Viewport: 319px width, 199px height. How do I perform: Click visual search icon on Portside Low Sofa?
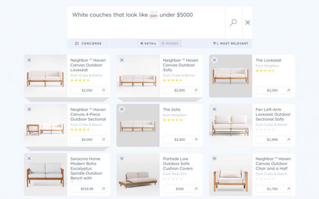click(122, 158)
